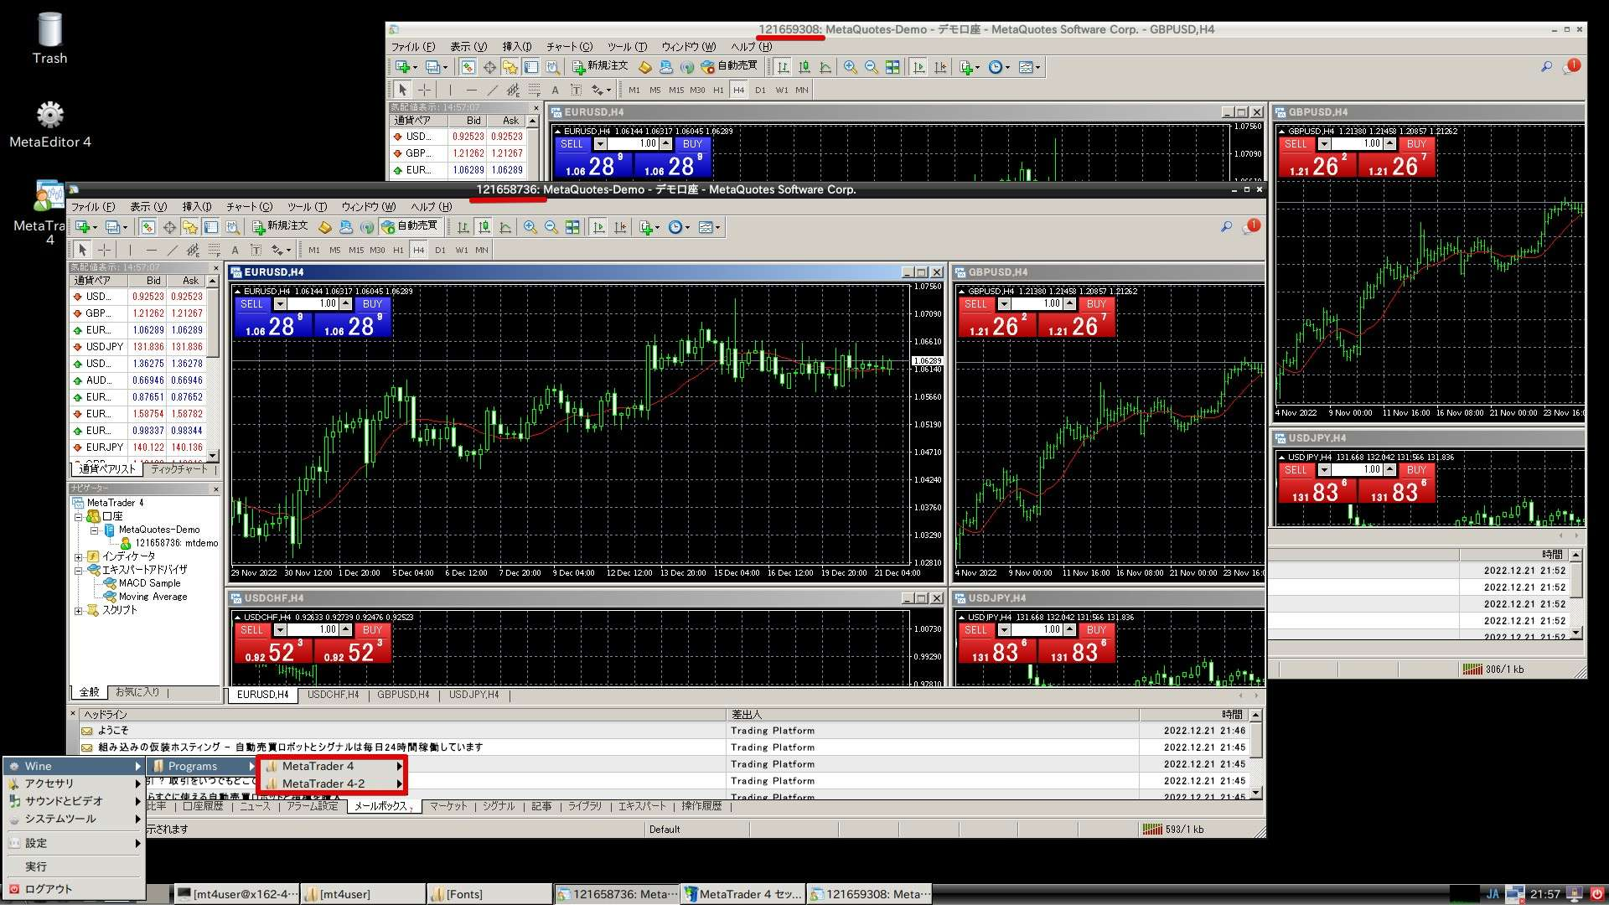Screen dimensions: 1609x905
Task: Toggle Terminal panel in front 121658736 toolbar
Action: (x=211, y=227)
